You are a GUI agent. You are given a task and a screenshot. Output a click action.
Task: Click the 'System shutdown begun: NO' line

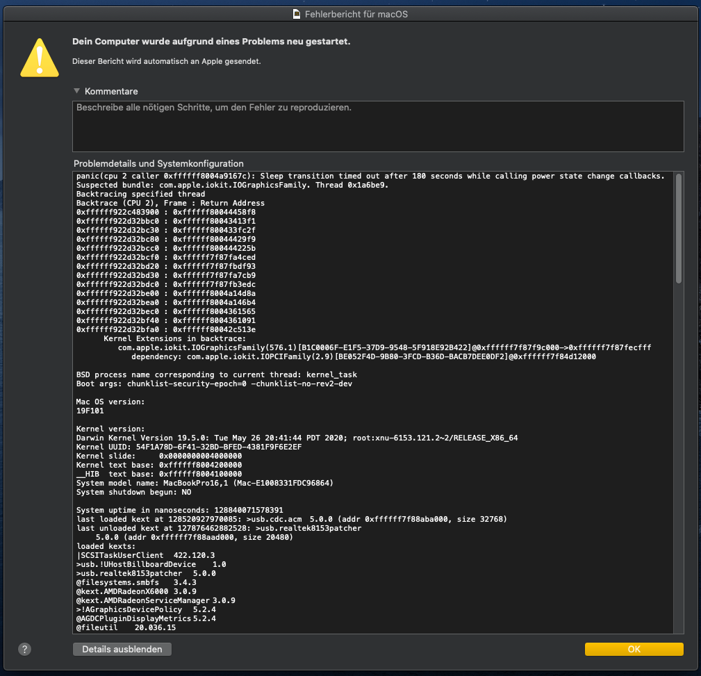(133, 492)
